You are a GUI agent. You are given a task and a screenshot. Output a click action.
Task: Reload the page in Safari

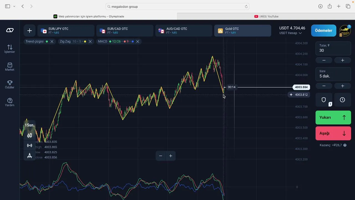(x=246, y=6)
